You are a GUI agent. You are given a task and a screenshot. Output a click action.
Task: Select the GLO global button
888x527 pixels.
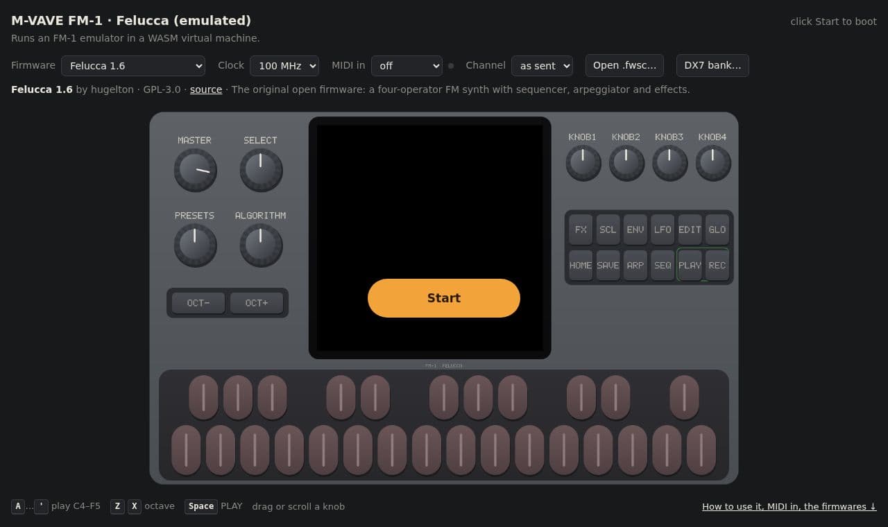[717, 230]
